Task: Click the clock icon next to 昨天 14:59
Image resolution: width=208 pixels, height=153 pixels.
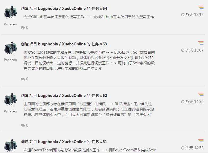Action: (x=183, y=102)
